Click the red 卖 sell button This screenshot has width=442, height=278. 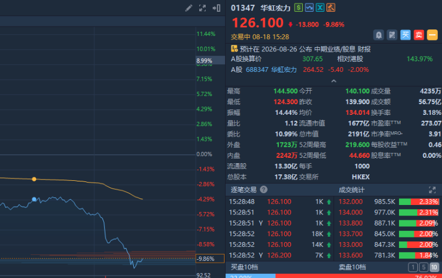(419, 35)
